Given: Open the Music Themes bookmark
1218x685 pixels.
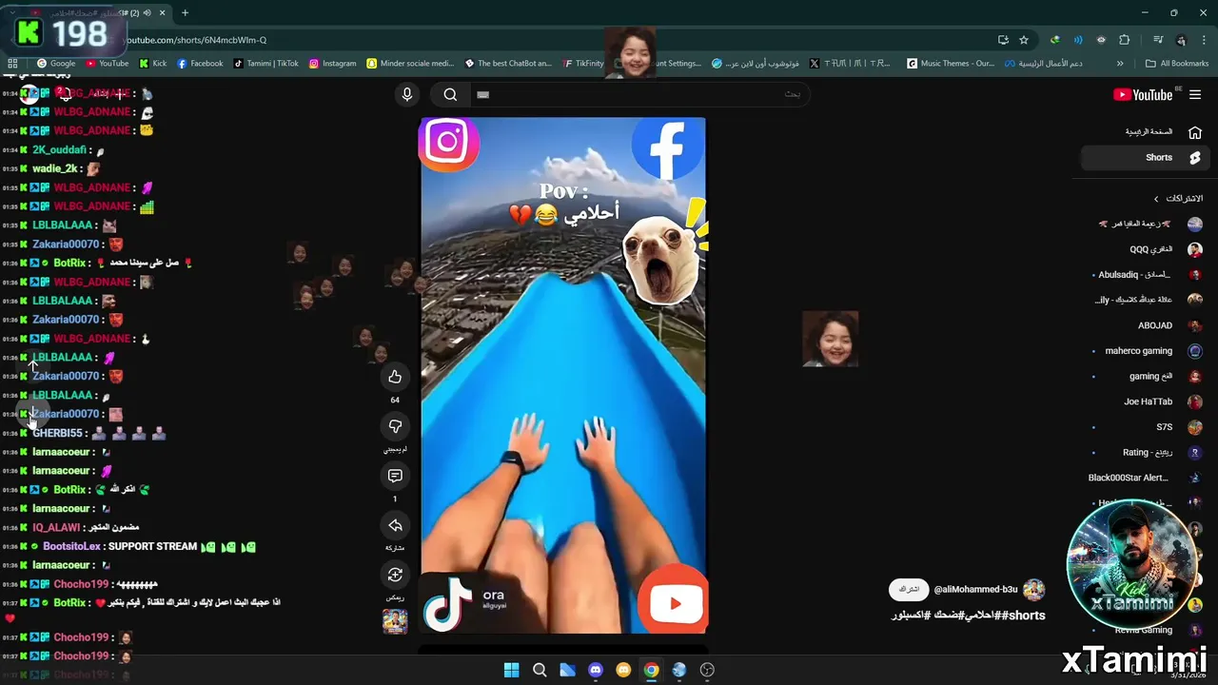Looking at the screenshot, I should pyautogui.click(x=951, y=64).
